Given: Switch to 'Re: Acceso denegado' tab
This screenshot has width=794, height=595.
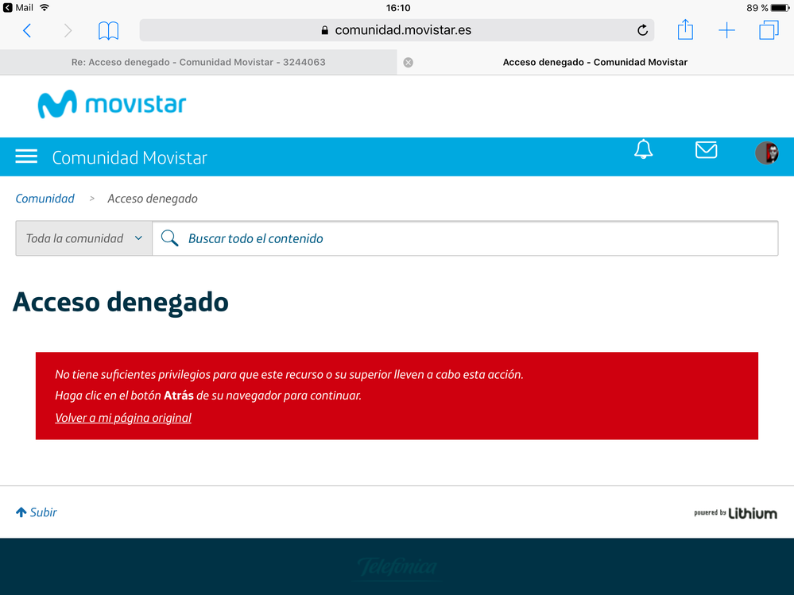Looking at the screenshot, I should [x=198, y=62].
